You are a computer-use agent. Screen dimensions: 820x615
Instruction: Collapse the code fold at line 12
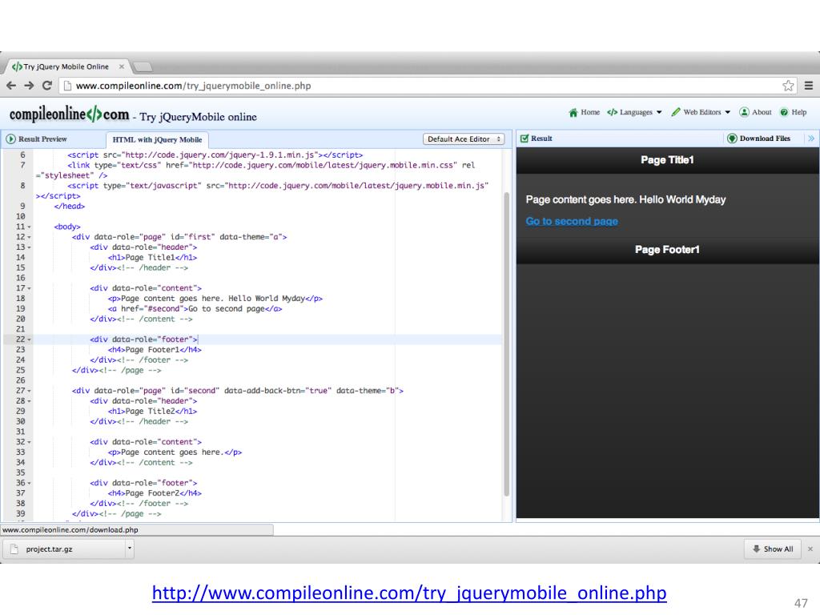pyautogui.click(x=30, y=237)
